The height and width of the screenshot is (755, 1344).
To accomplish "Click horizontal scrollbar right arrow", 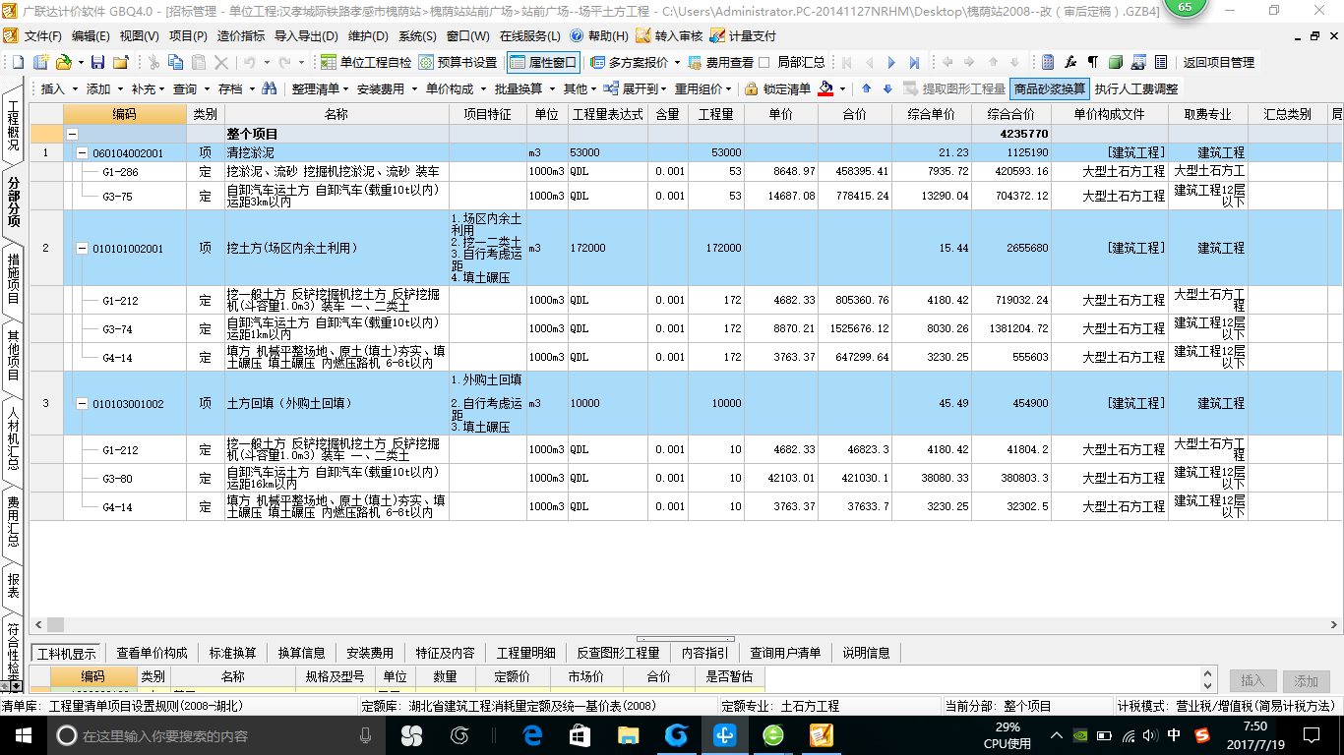I will [1335, 624].
